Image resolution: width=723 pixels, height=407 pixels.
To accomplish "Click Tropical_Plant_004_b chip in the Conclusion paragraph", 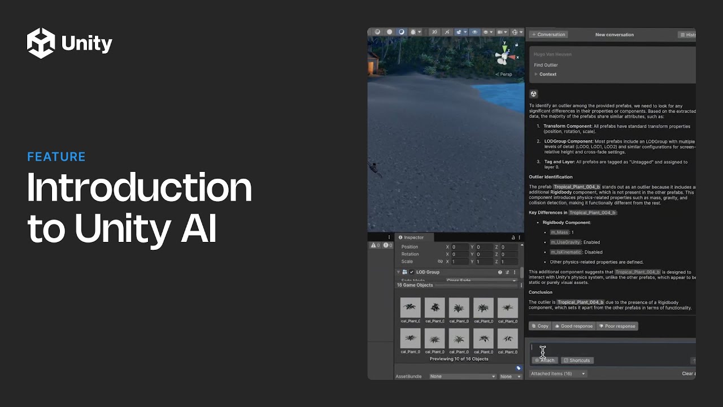I will coord(581,302).
